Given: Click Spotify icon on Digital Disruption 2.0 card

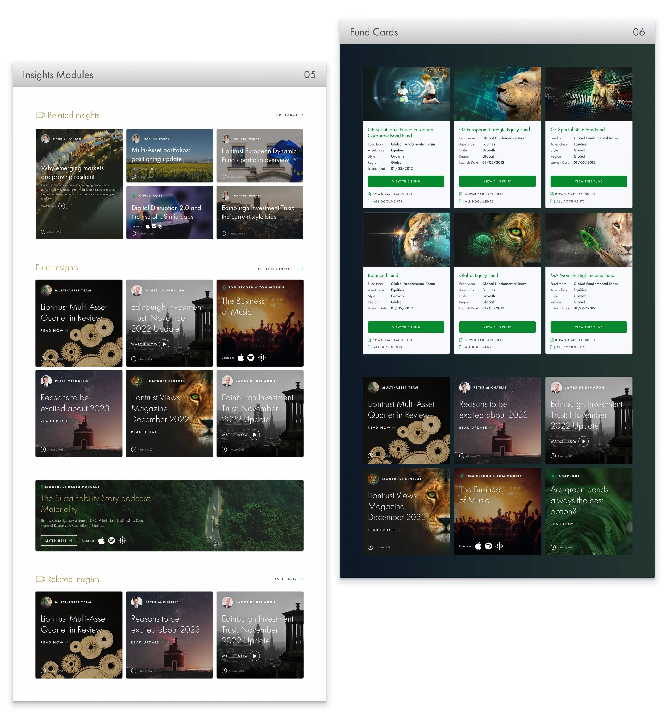Looking at the screenshot, I should [x=154, y=226].
